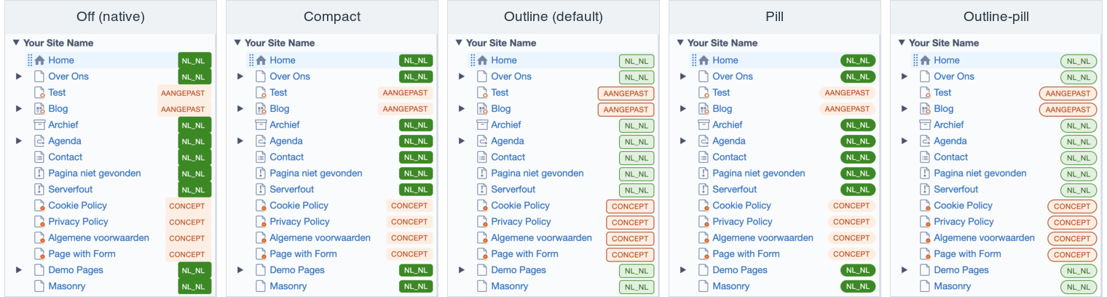Click the Home house icon in the Compact panel
Image resolution: width=1107 pixels, height=297 pixels.
coord(261,60)
